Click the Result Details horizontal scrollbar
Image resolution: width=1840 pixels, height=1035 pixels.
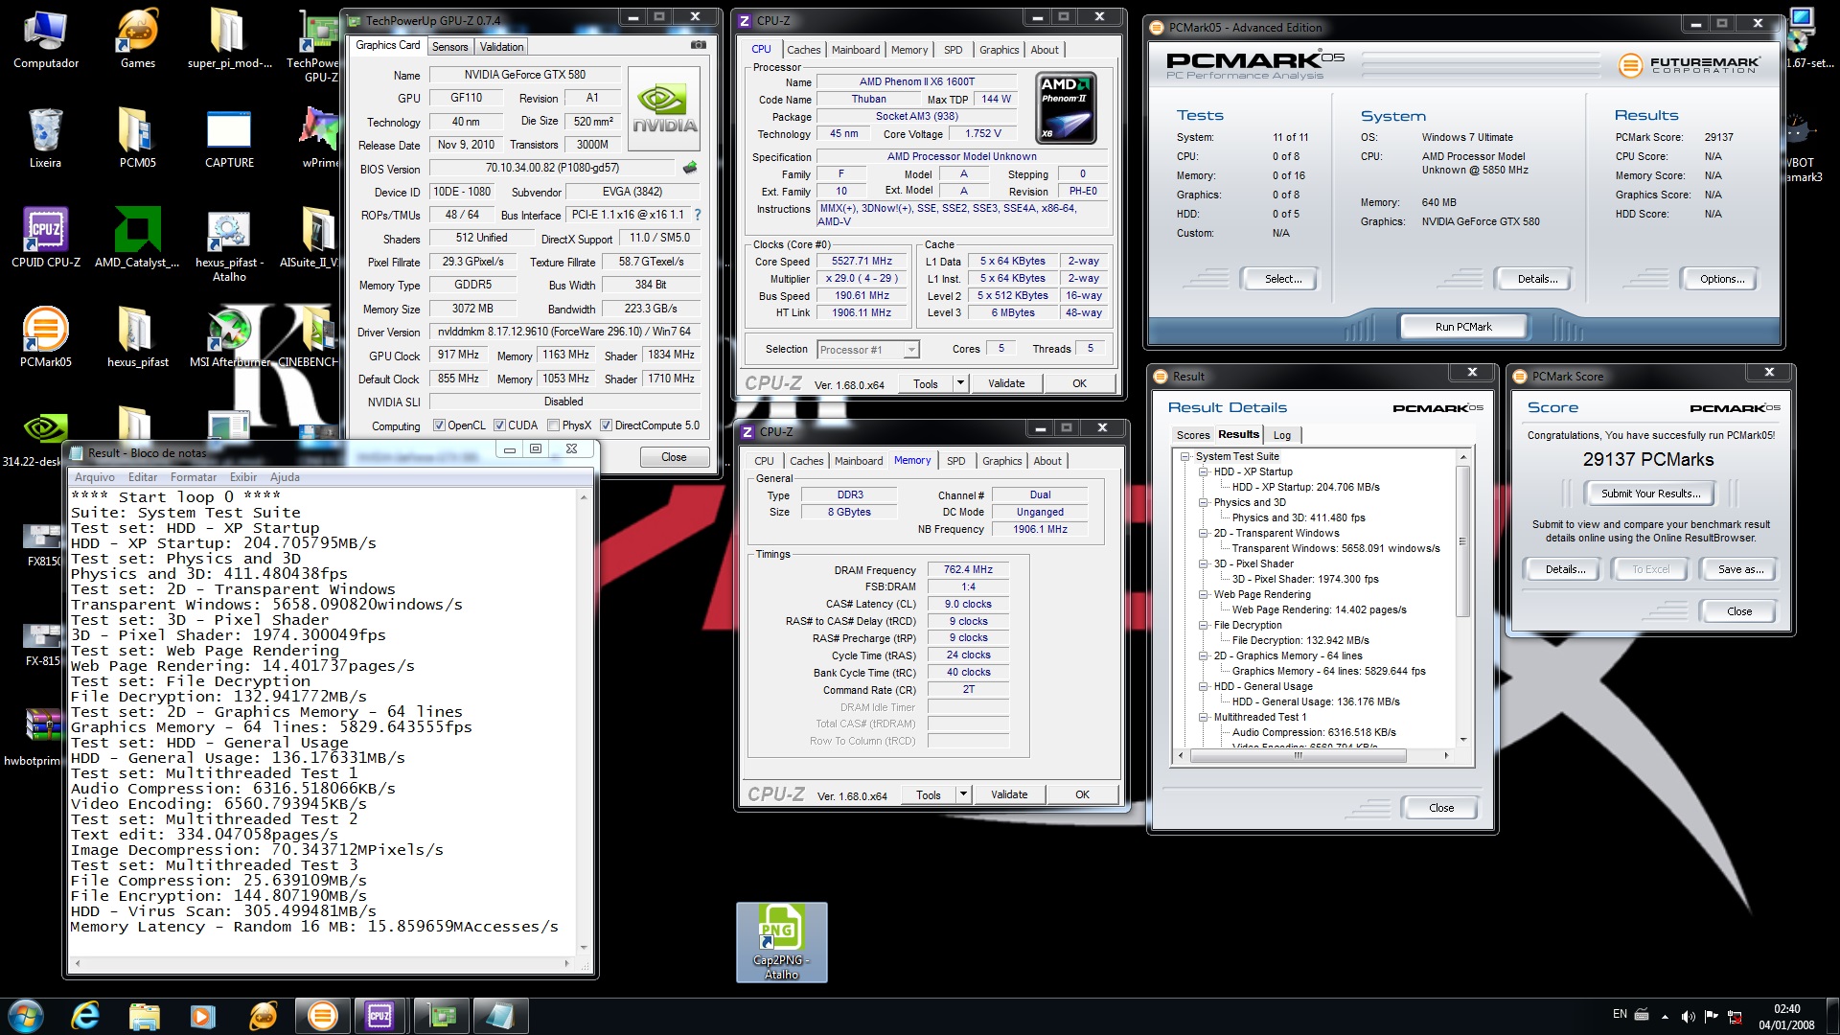1299,756
